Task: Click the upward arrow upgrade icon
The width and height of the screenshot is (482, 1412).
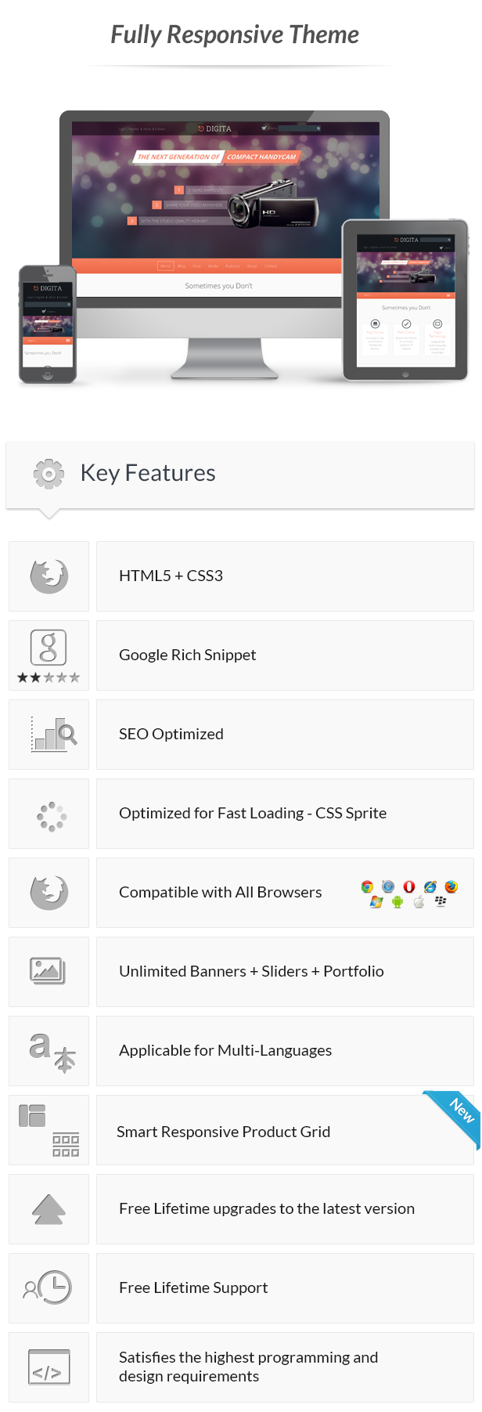Action: point(49,1209)
